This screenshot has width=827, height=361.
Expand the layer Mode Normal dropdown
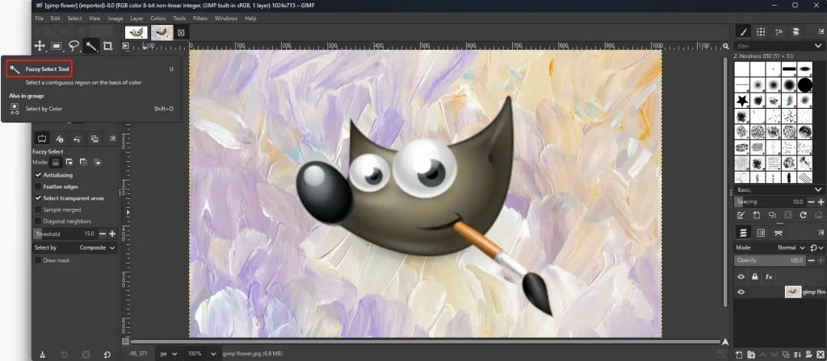point(790,247)
